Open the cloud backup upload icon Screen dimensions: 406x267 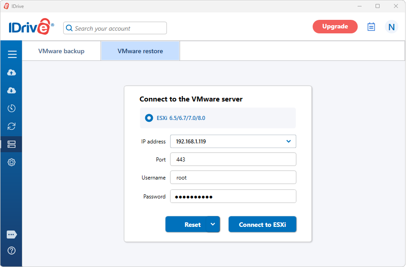click(11, 73)
